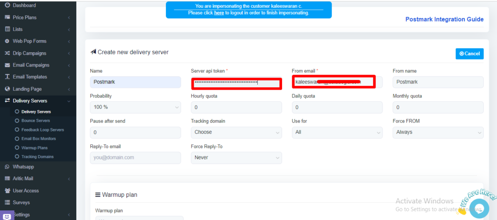The image size is (497, 220).
Task: Click the Hourly quota input field
Action: pyautogui.click(x=236, y=107)
